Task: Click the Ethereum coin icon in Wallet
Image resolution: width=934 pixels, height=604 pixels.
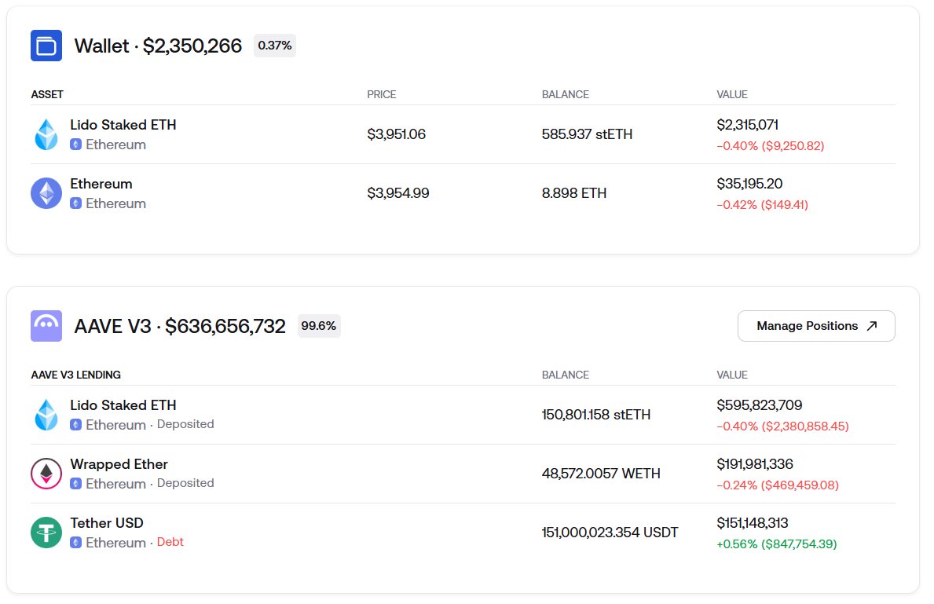Action: [x=46, y=193]
